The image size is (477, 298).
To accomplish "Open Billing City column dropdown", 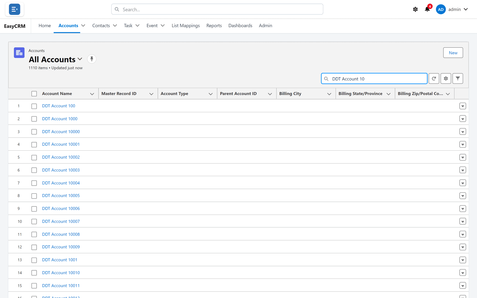I will tap(329, 94).
